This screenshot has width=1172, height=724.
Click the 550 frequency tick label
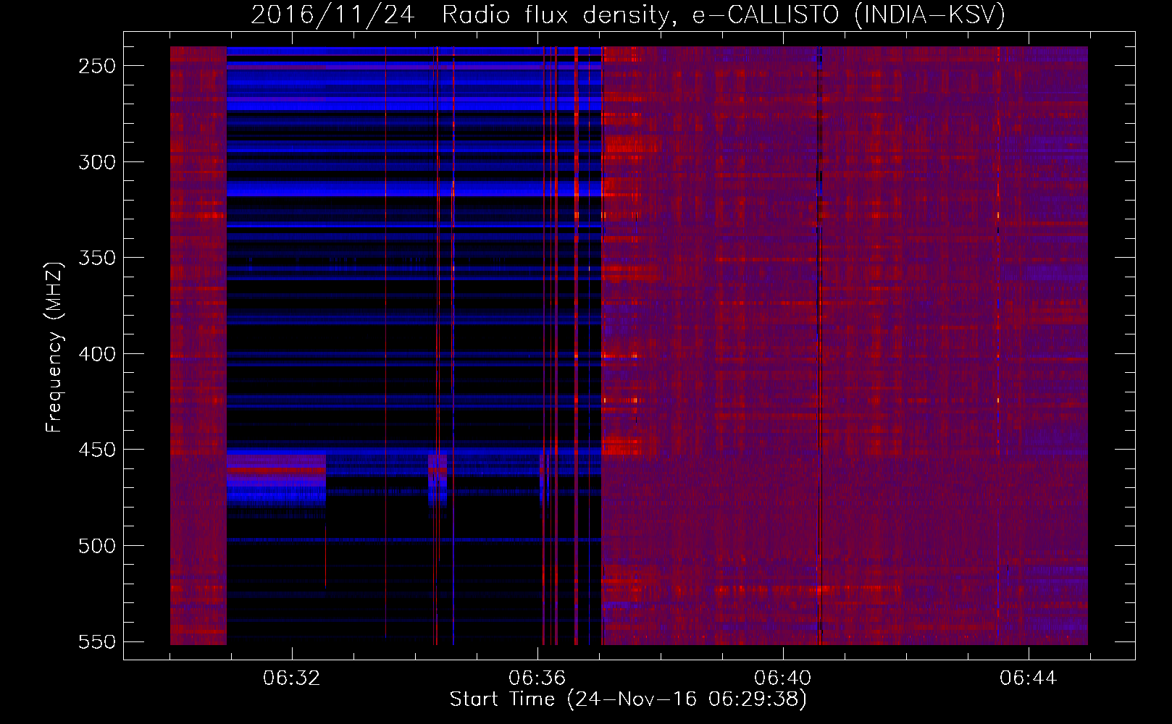coord(97,641)
